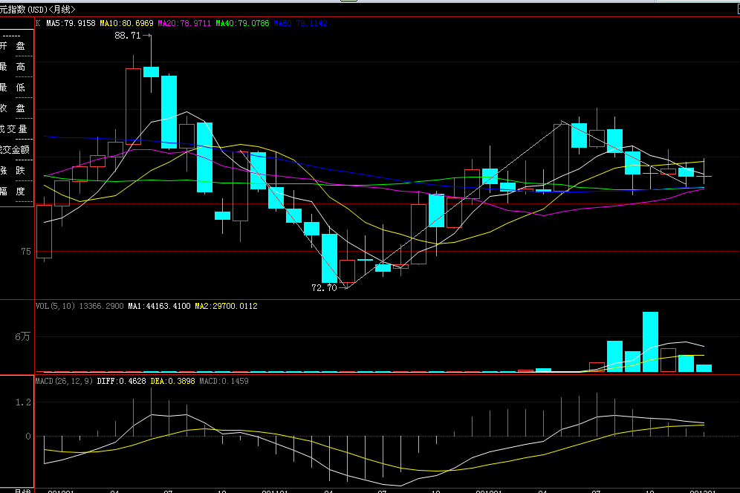Click the chart title ending in (USD)<月线>
The width and height of the screenshot is (740, 493).
click(x=37, y=10)
